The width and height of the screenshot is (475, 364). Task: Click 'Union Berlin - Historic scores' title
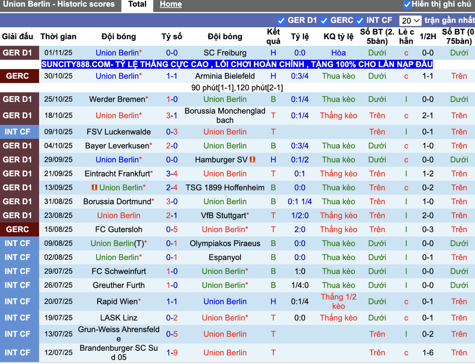coord(59,4)
